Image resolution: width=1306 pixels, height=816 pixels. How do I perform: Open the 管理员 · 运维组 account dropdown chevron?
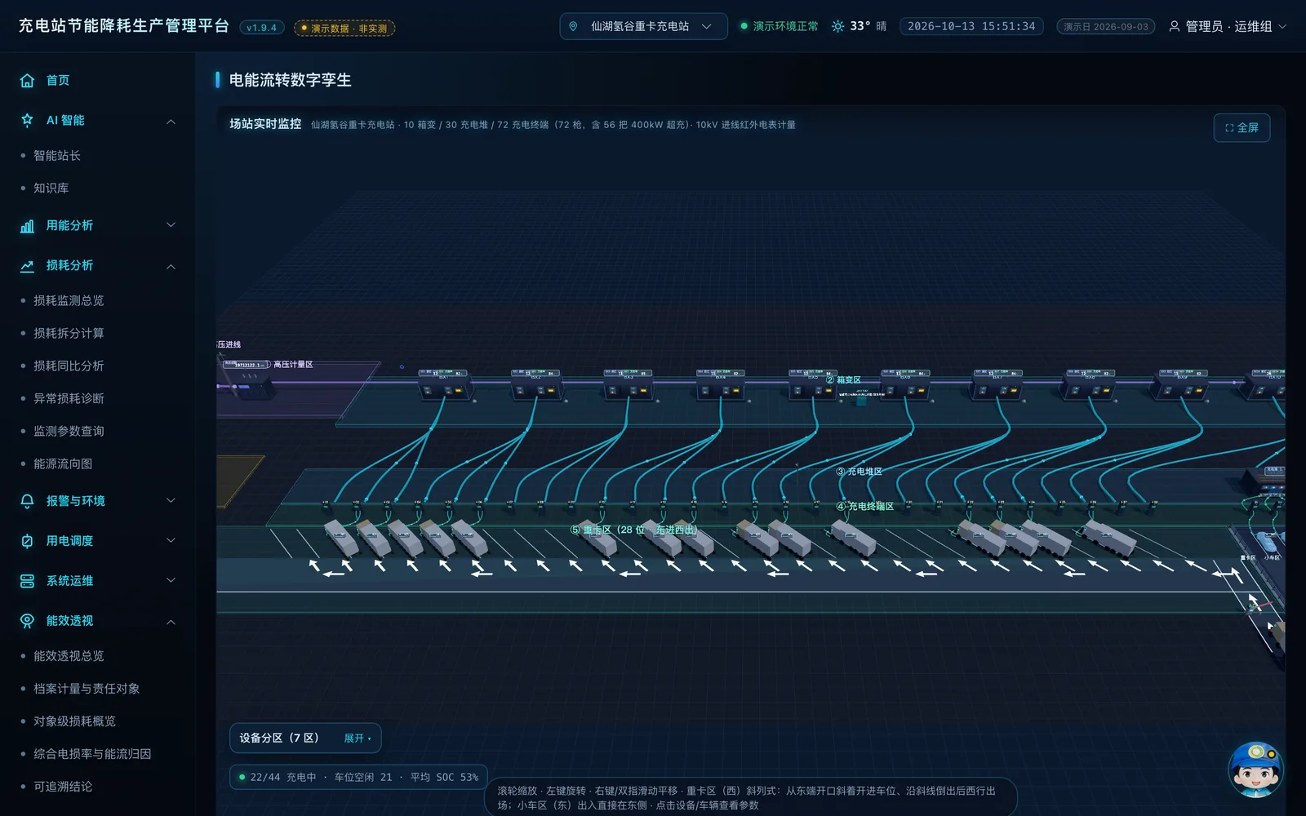tap(1282, 26)
